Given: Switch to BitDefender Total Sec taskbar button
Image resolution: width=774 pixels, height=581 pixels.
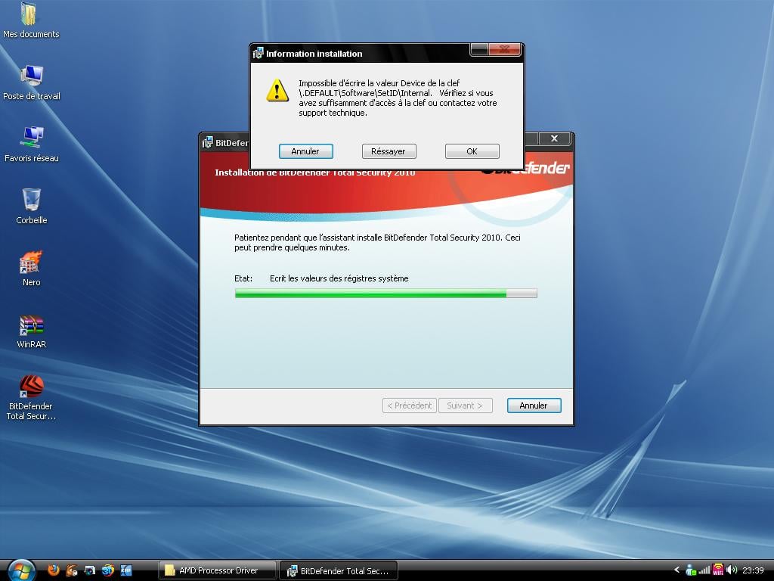Looking at the screenshot, I should (x=339, y=570).
